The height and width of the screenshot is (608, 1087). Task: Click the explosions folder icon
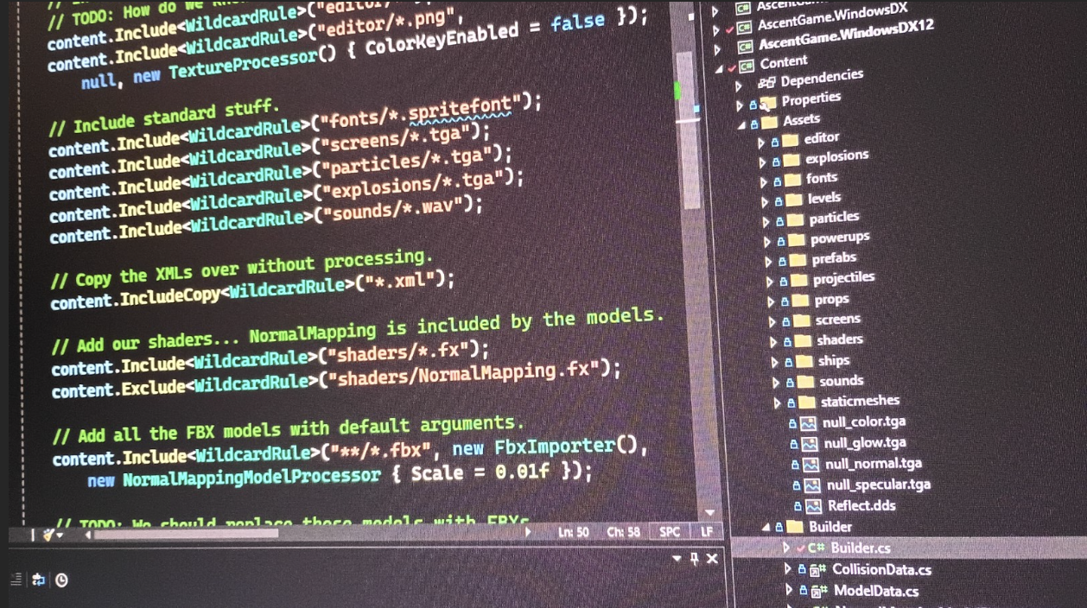coord(791,160)
